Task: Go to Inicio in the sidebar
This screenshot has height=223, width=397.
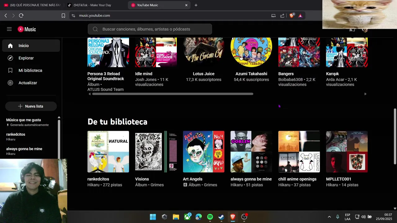Action: point(31,46)
